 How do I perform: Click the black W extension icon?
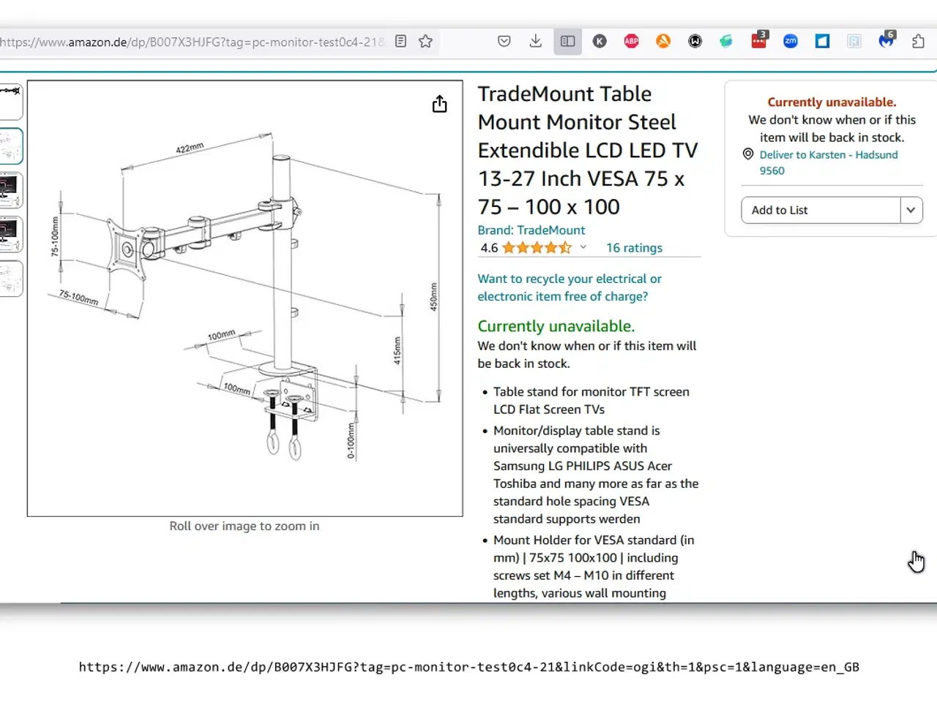695,42
